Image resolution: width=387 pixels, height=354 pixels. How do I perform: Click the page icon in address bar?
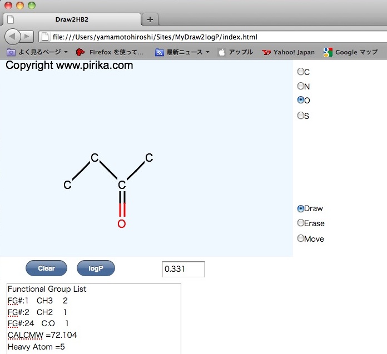coord(45,37)
